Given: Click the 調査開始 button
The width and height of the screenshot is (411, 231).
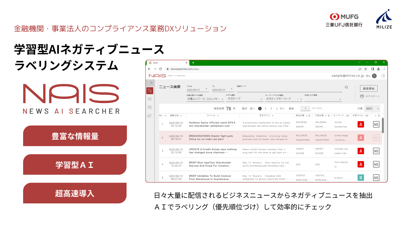Looking at the screenshot, I should tap(369, 89).
